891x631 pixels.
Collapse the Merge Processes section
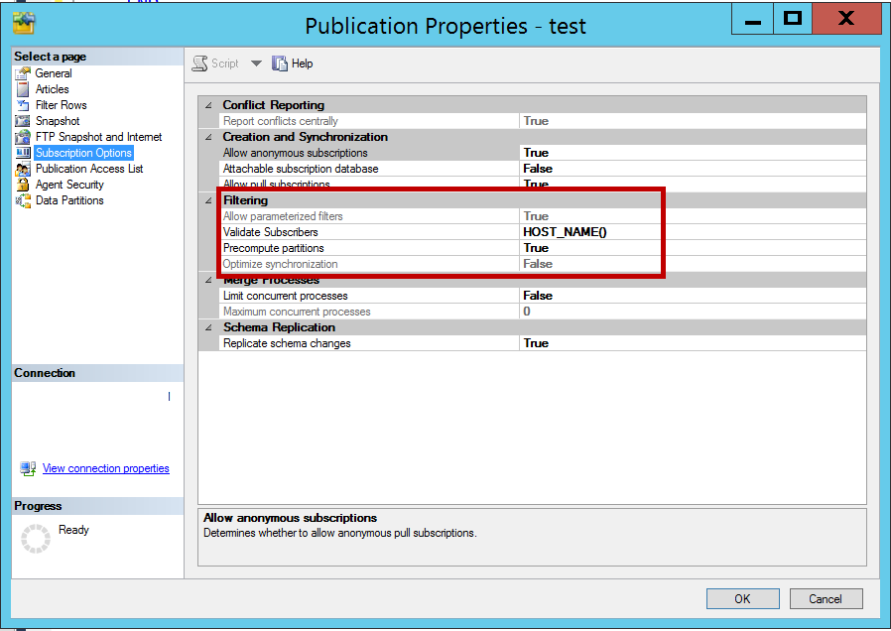pos(208,280)
